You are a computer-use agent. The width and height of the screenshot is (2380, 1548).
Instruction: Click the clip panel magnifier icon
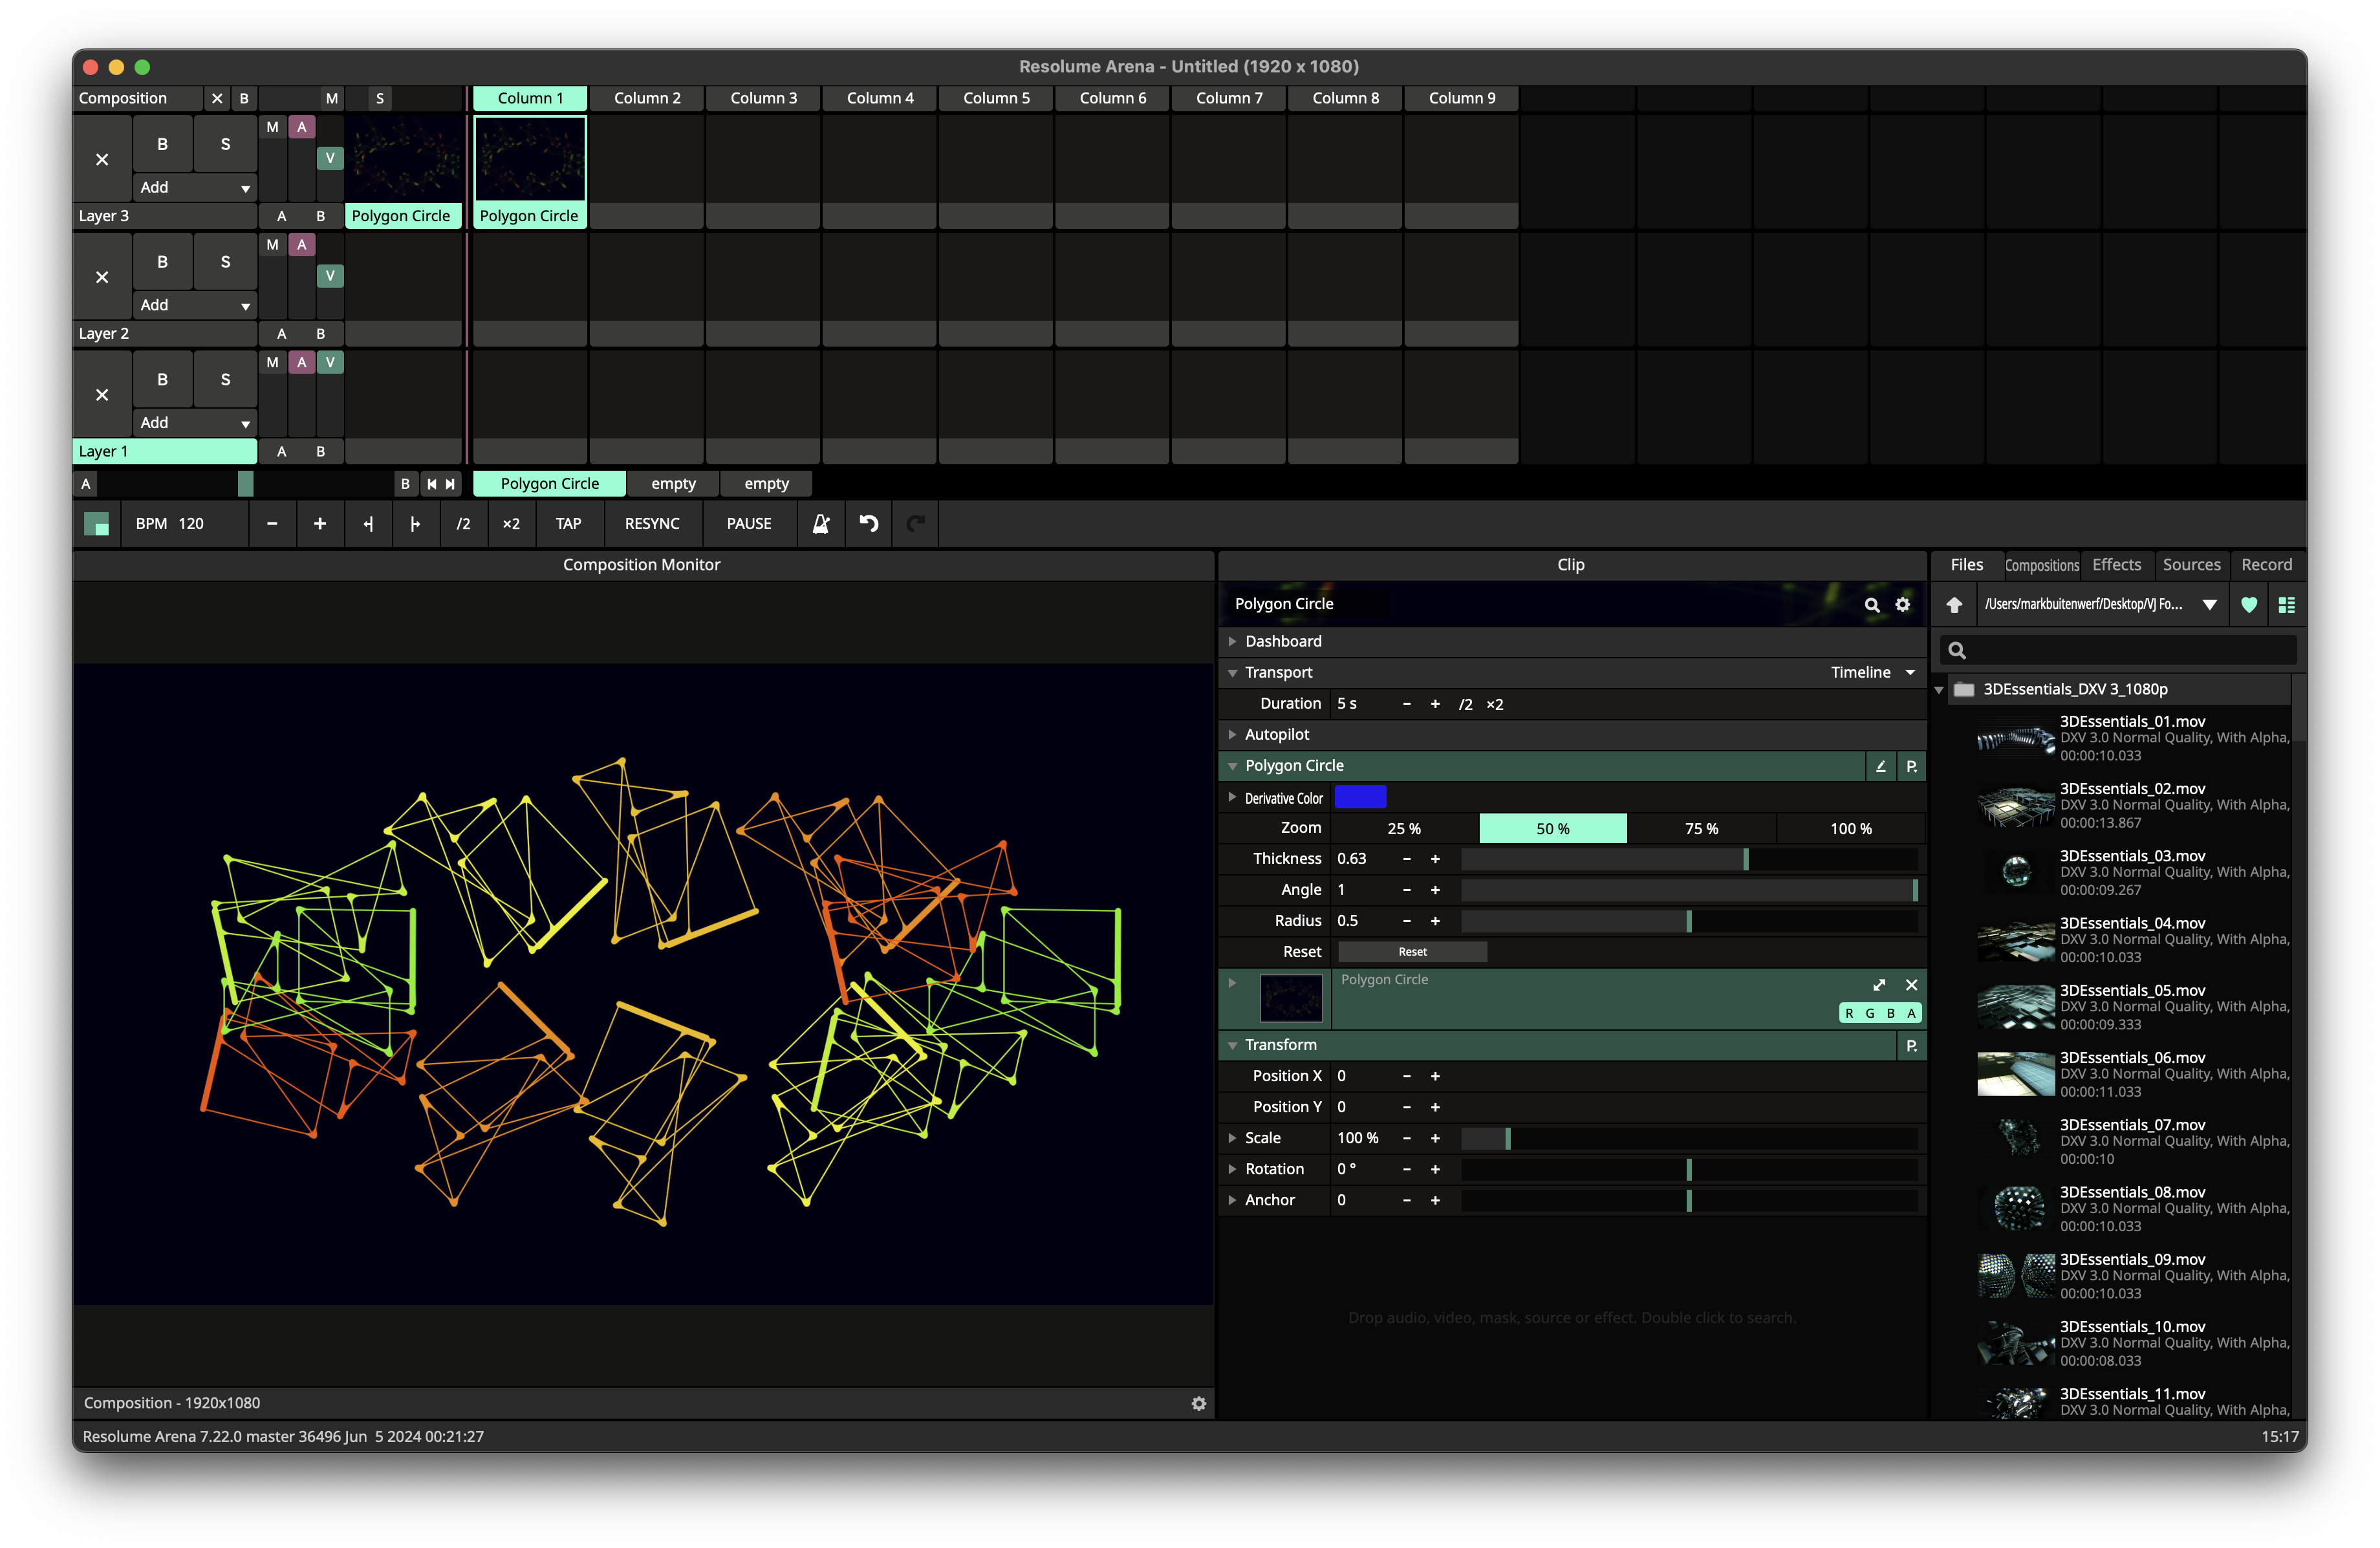[1872, 604]
